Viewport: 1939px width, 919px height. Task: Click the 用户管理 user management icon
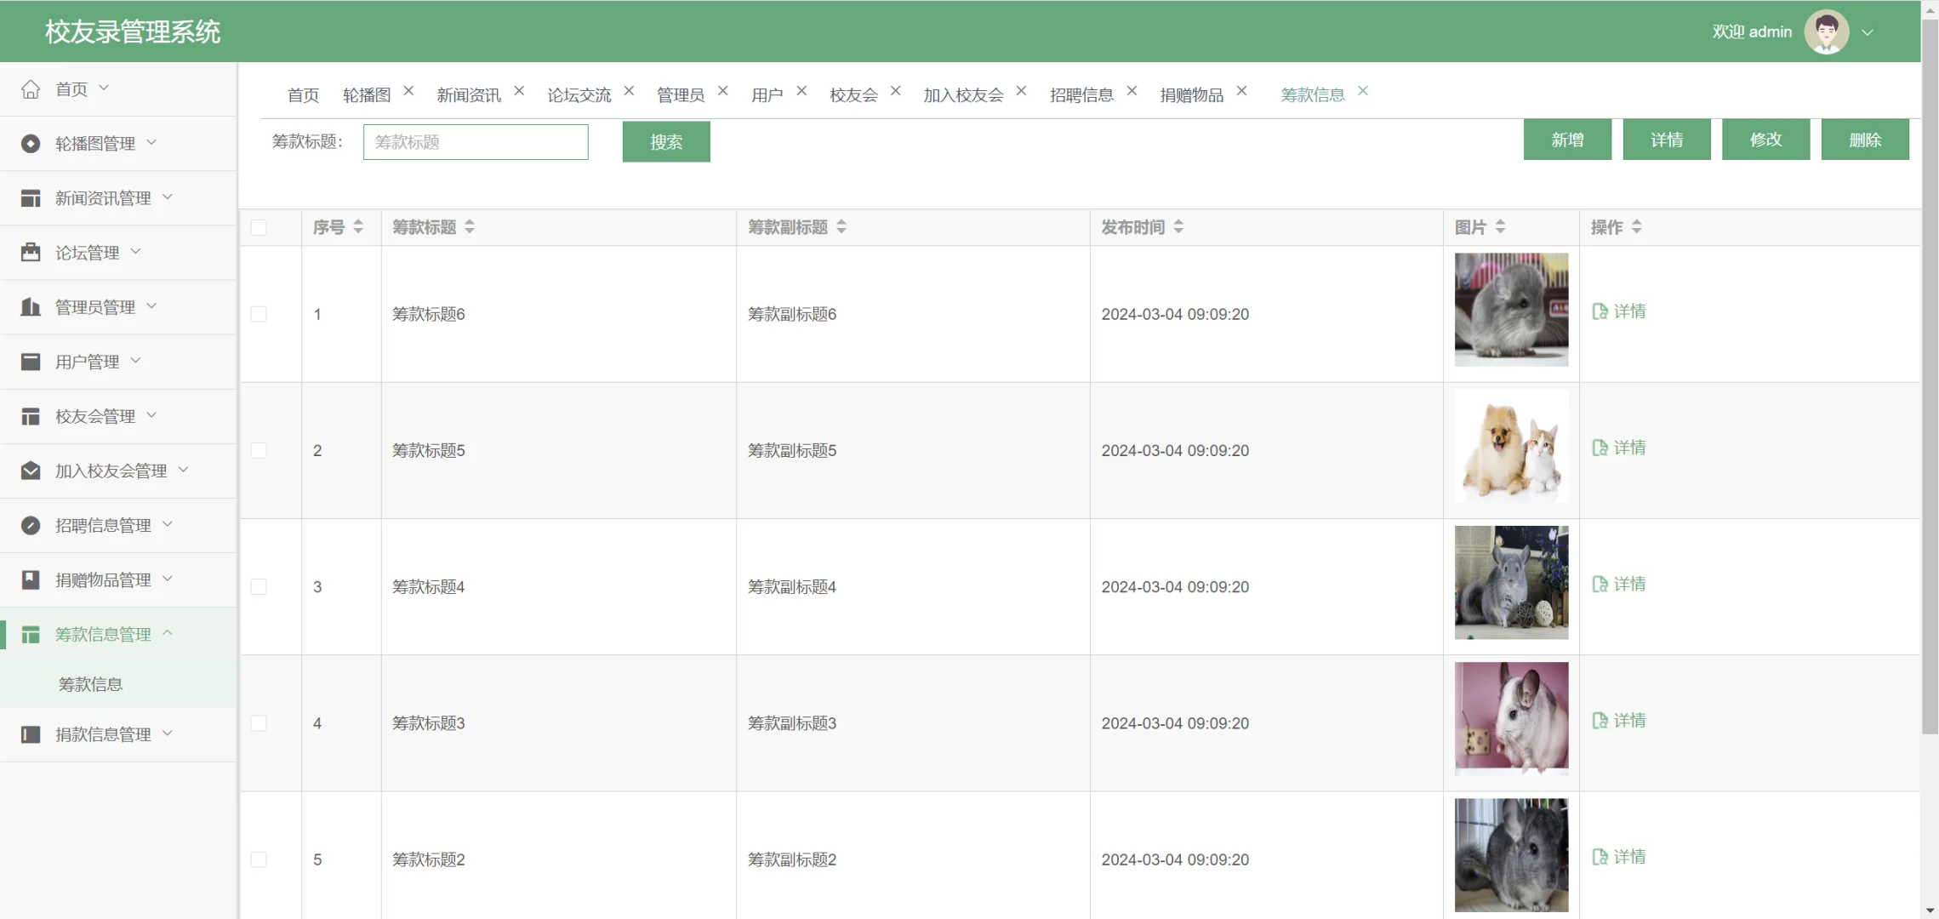click(x=31, y=361)
